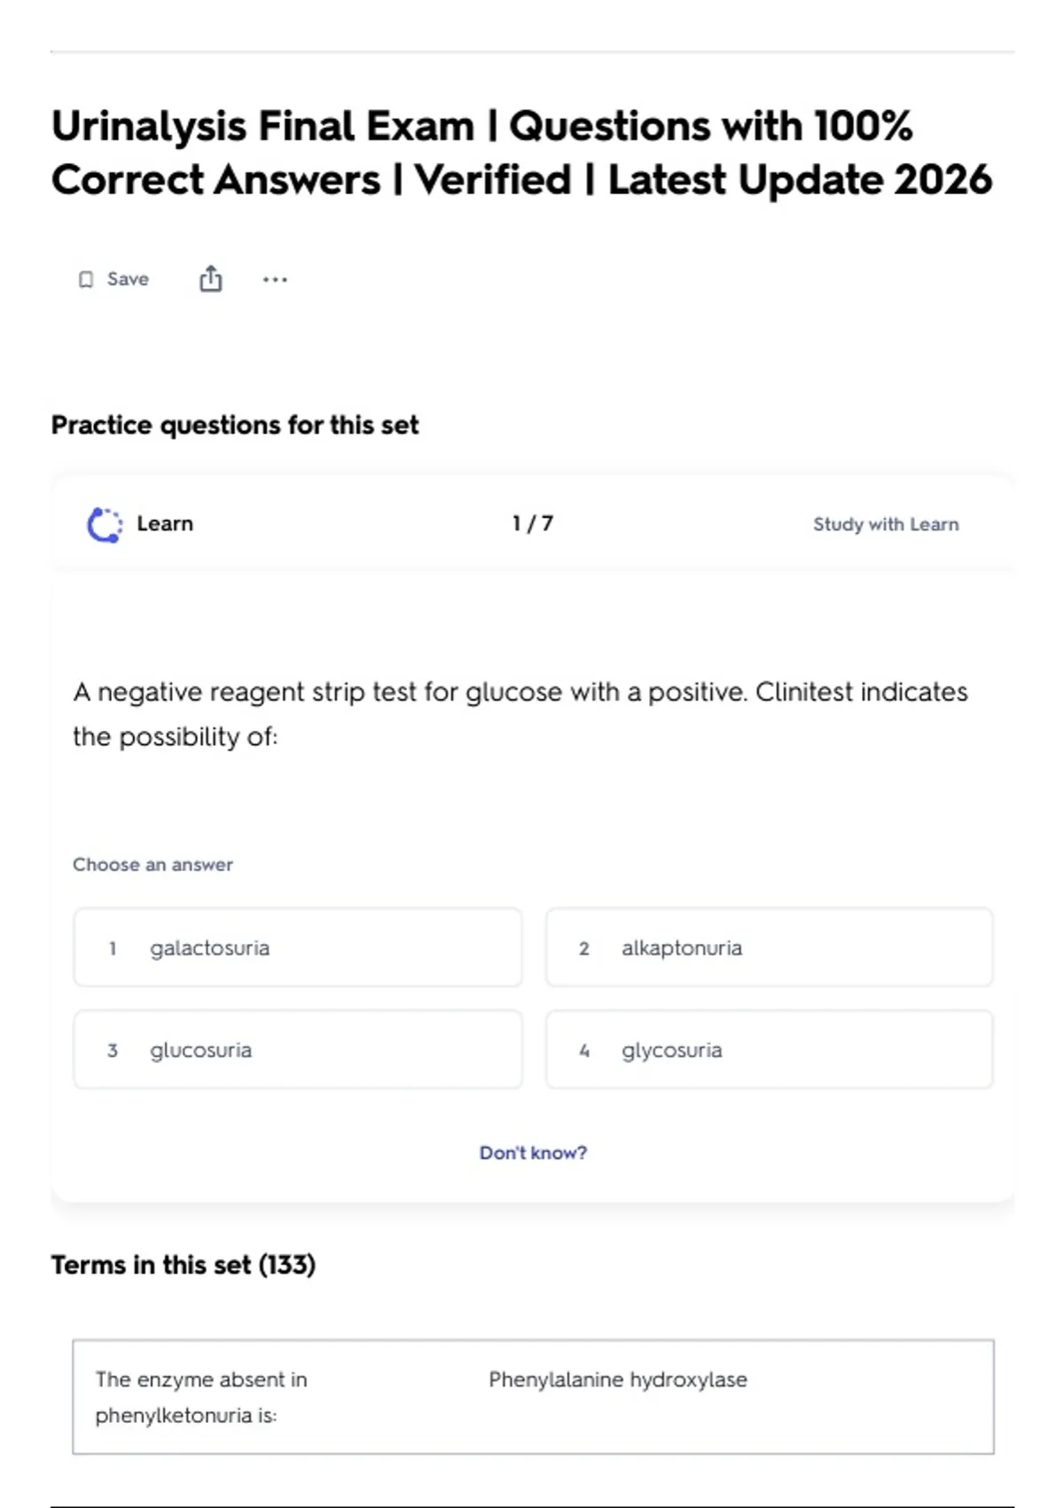
Task: Click the Learn mode circular icon
Action: coord(105,524)
